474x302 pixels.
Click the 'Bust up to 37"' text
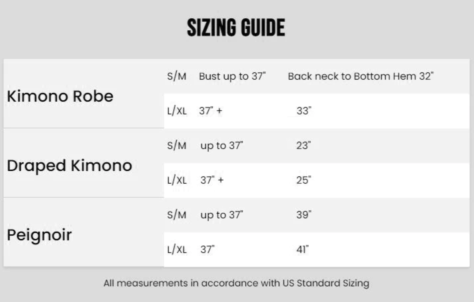[x=232, y=76]
